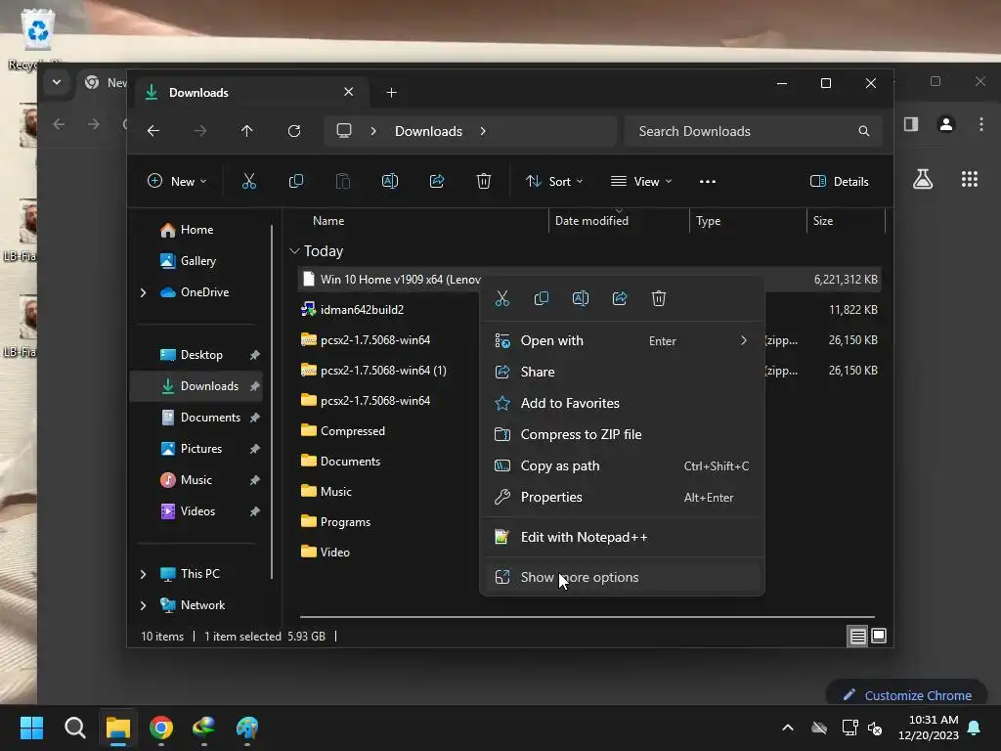This screenshot has height=751, width=1001.
Task: Sort by Date modified column header
Action: tap(591, 221)
